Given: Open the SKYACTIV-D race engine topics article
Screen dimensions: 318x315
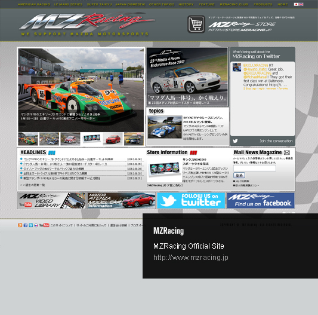Looking at the screenshot, I should click(205, 128).
